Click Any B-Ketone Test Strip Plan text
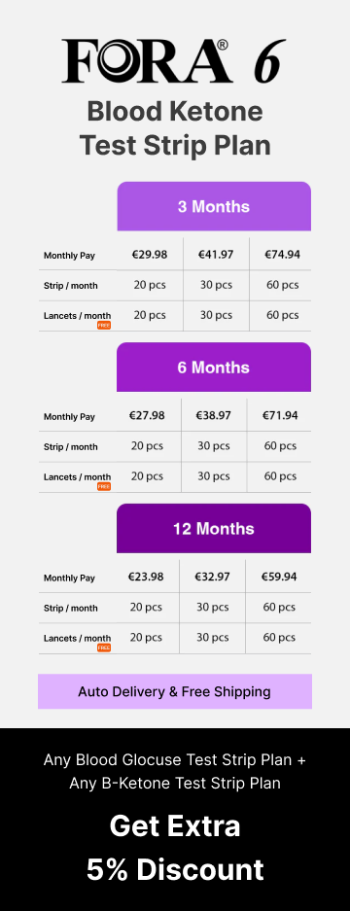The image size is (350, 911). pos(175,784)
